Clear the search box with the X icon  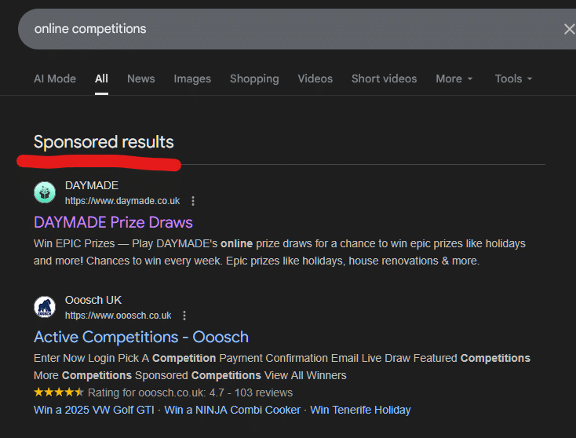570,29
